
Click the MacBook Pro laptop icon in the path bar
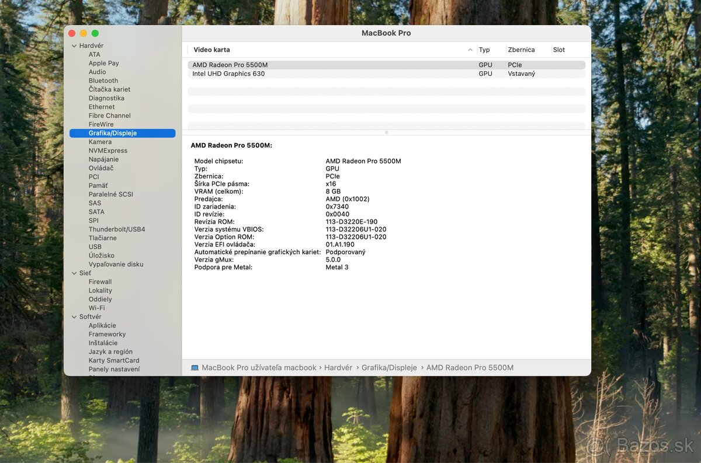(x=195, y=368)
